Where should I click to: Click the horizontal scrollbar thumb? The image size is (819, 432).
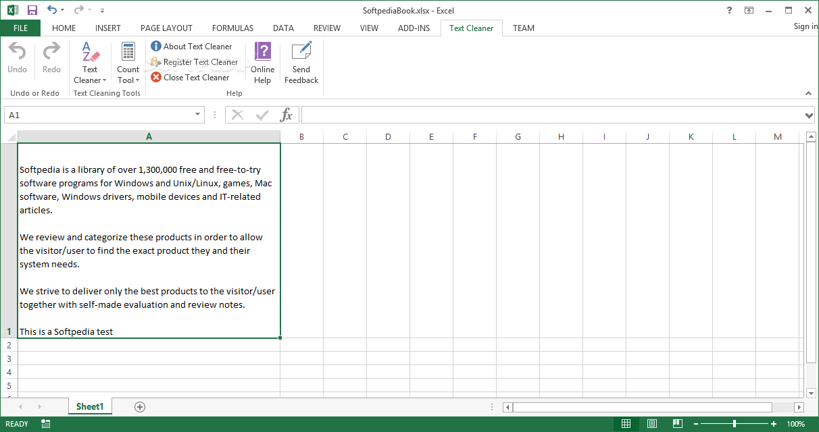(643, 407)
